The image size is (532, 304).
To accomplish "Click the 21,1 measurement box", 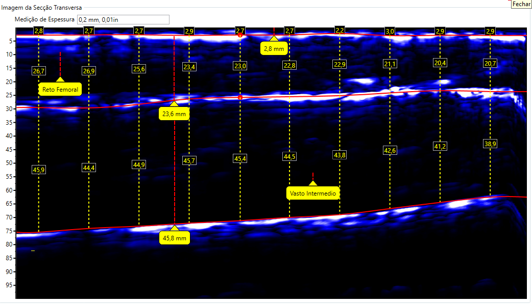I will [390, 64].
